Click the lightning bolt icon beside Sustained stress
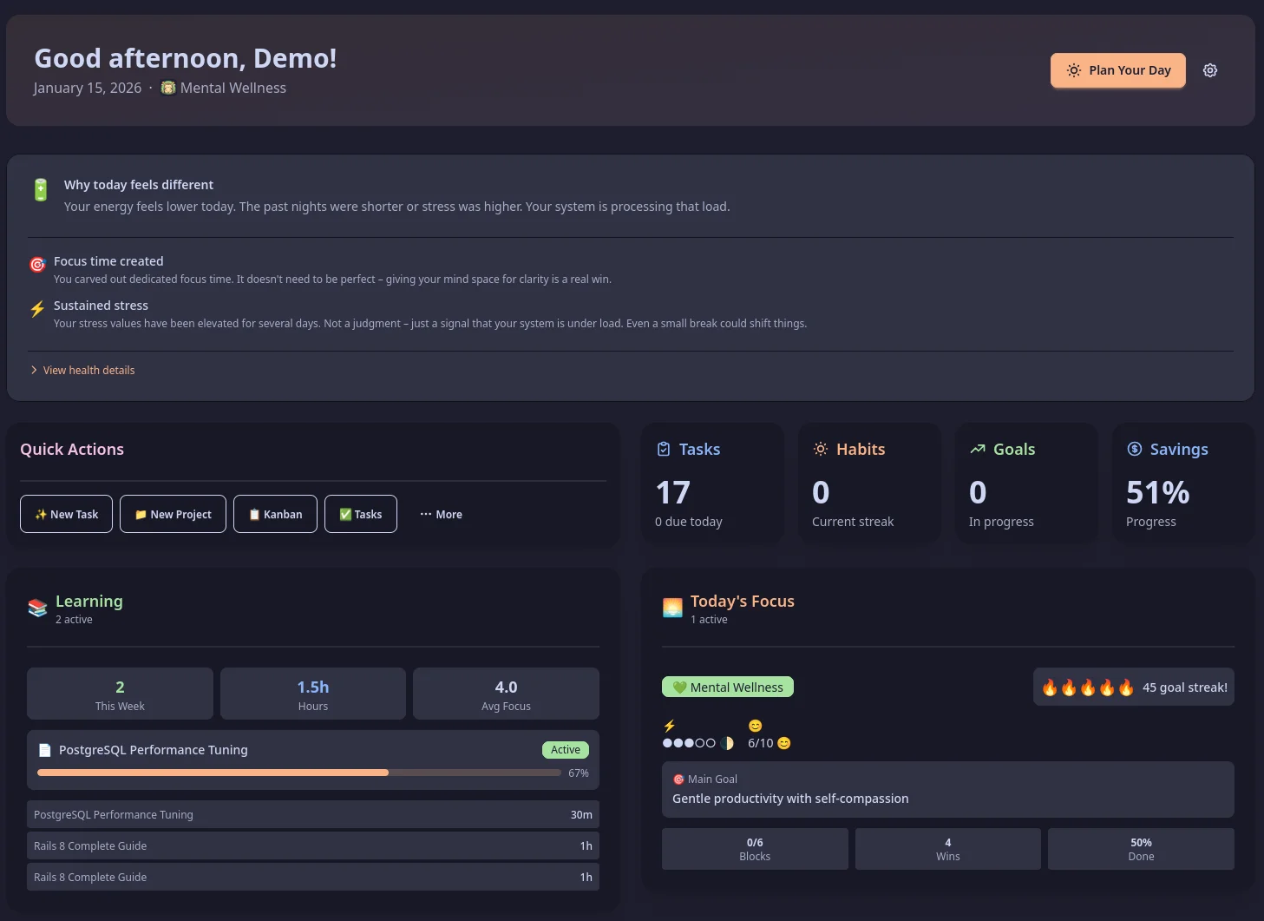This screenshot has width=1264, height=921. [x=37, y=309]
